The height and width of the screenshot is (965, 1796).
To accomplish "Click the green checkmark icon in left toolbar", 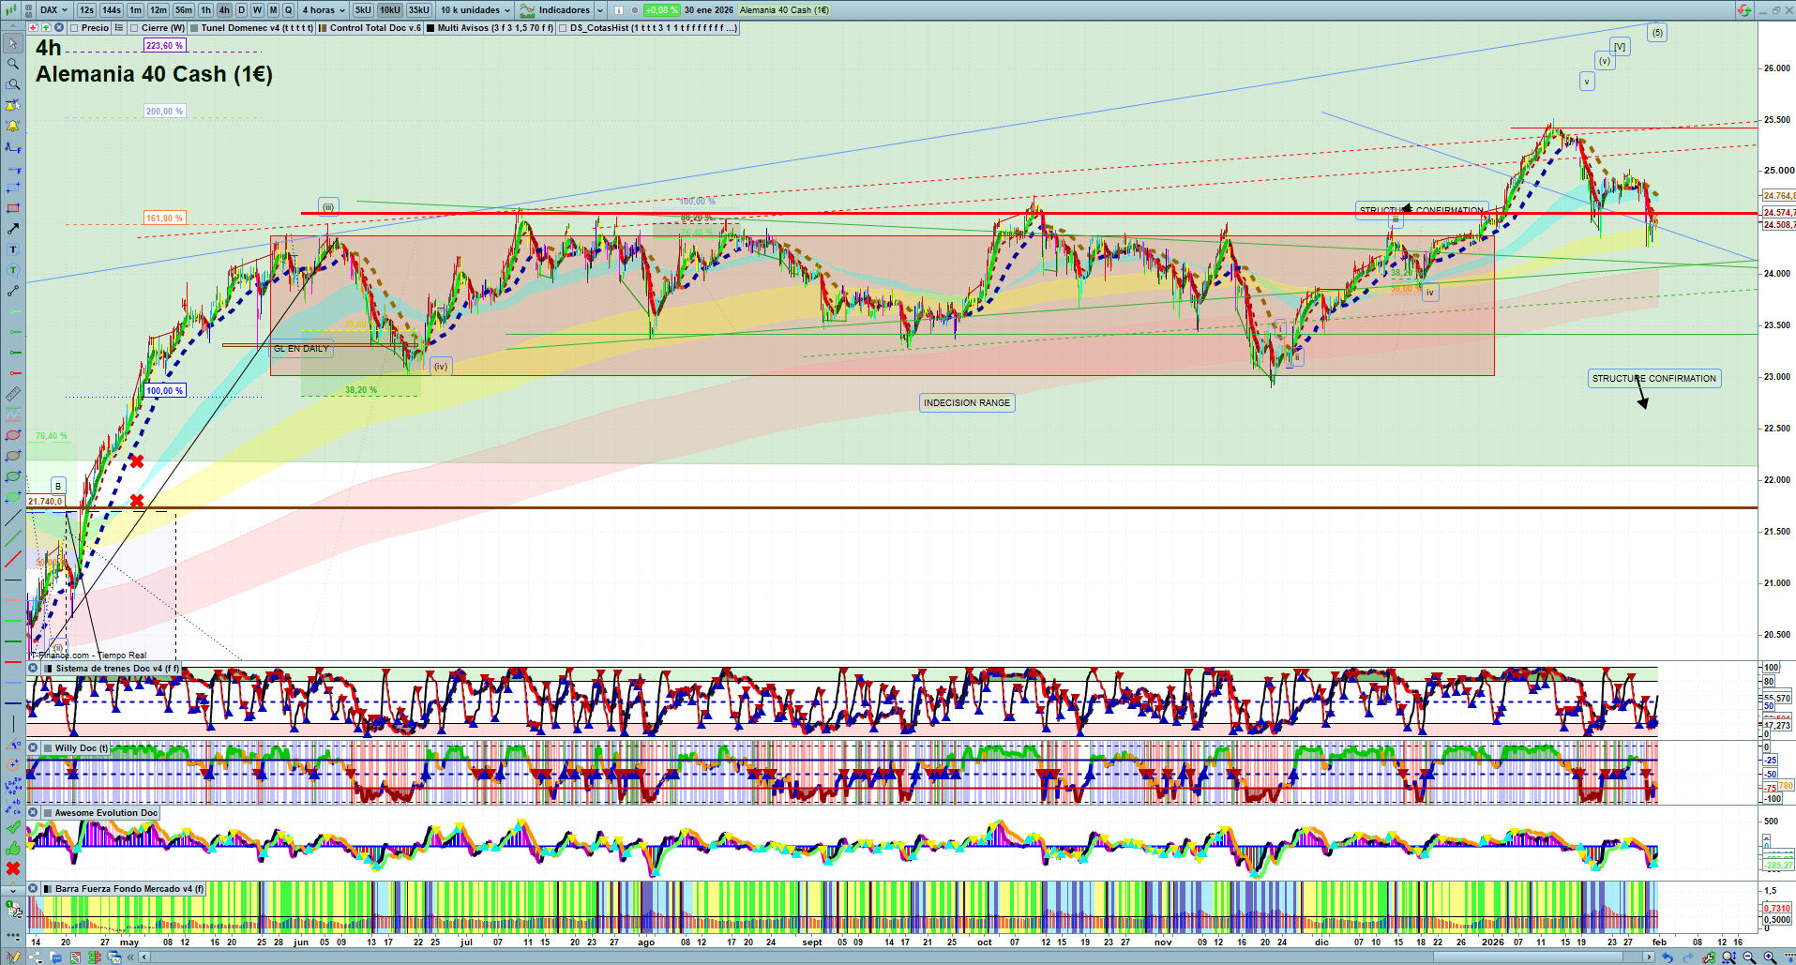I will tap(13, 828).
